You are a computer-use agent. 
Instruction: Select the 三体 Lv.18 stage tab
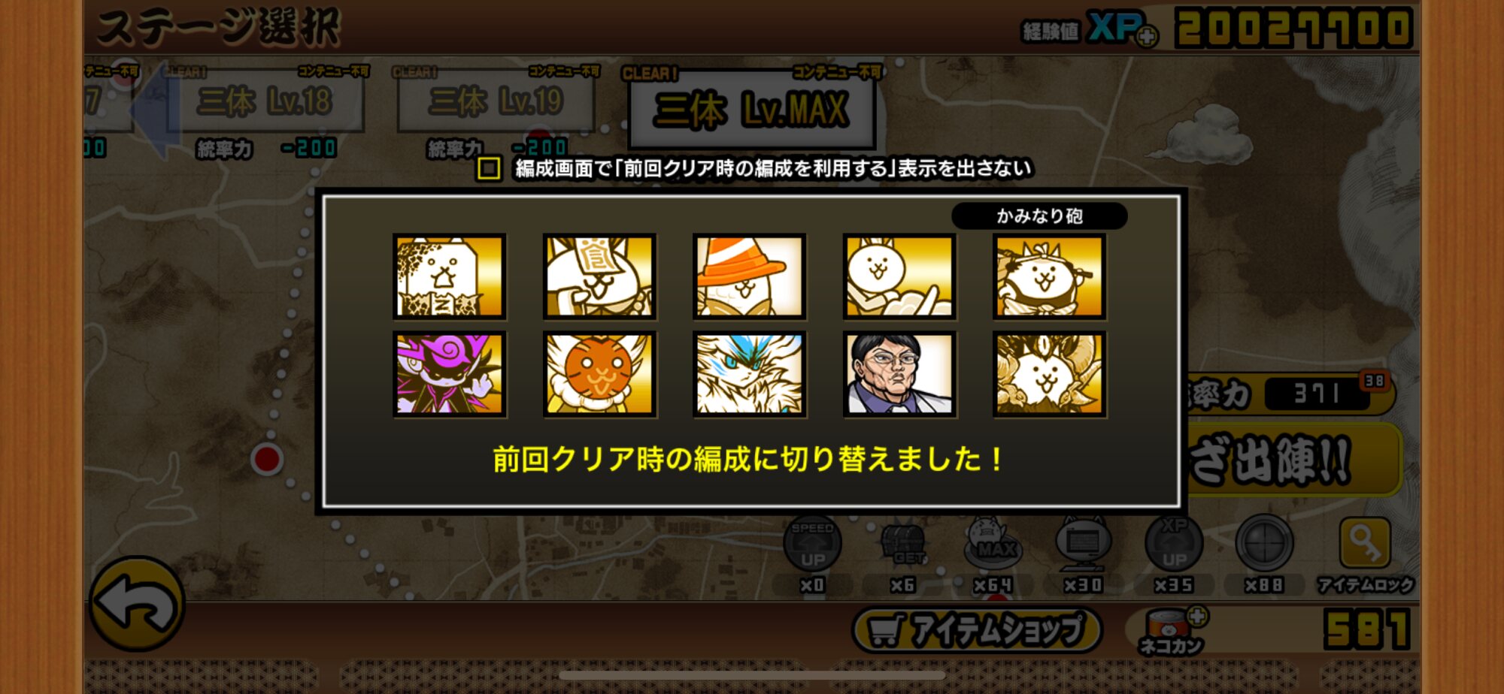[x=265, y=101]
